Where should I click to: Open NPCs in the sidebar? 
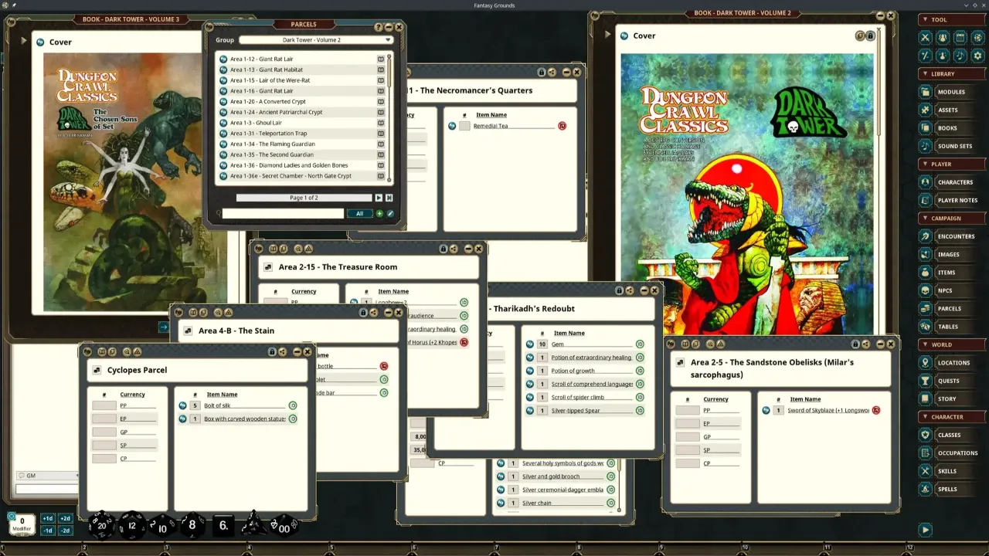(x=951, y=290)
